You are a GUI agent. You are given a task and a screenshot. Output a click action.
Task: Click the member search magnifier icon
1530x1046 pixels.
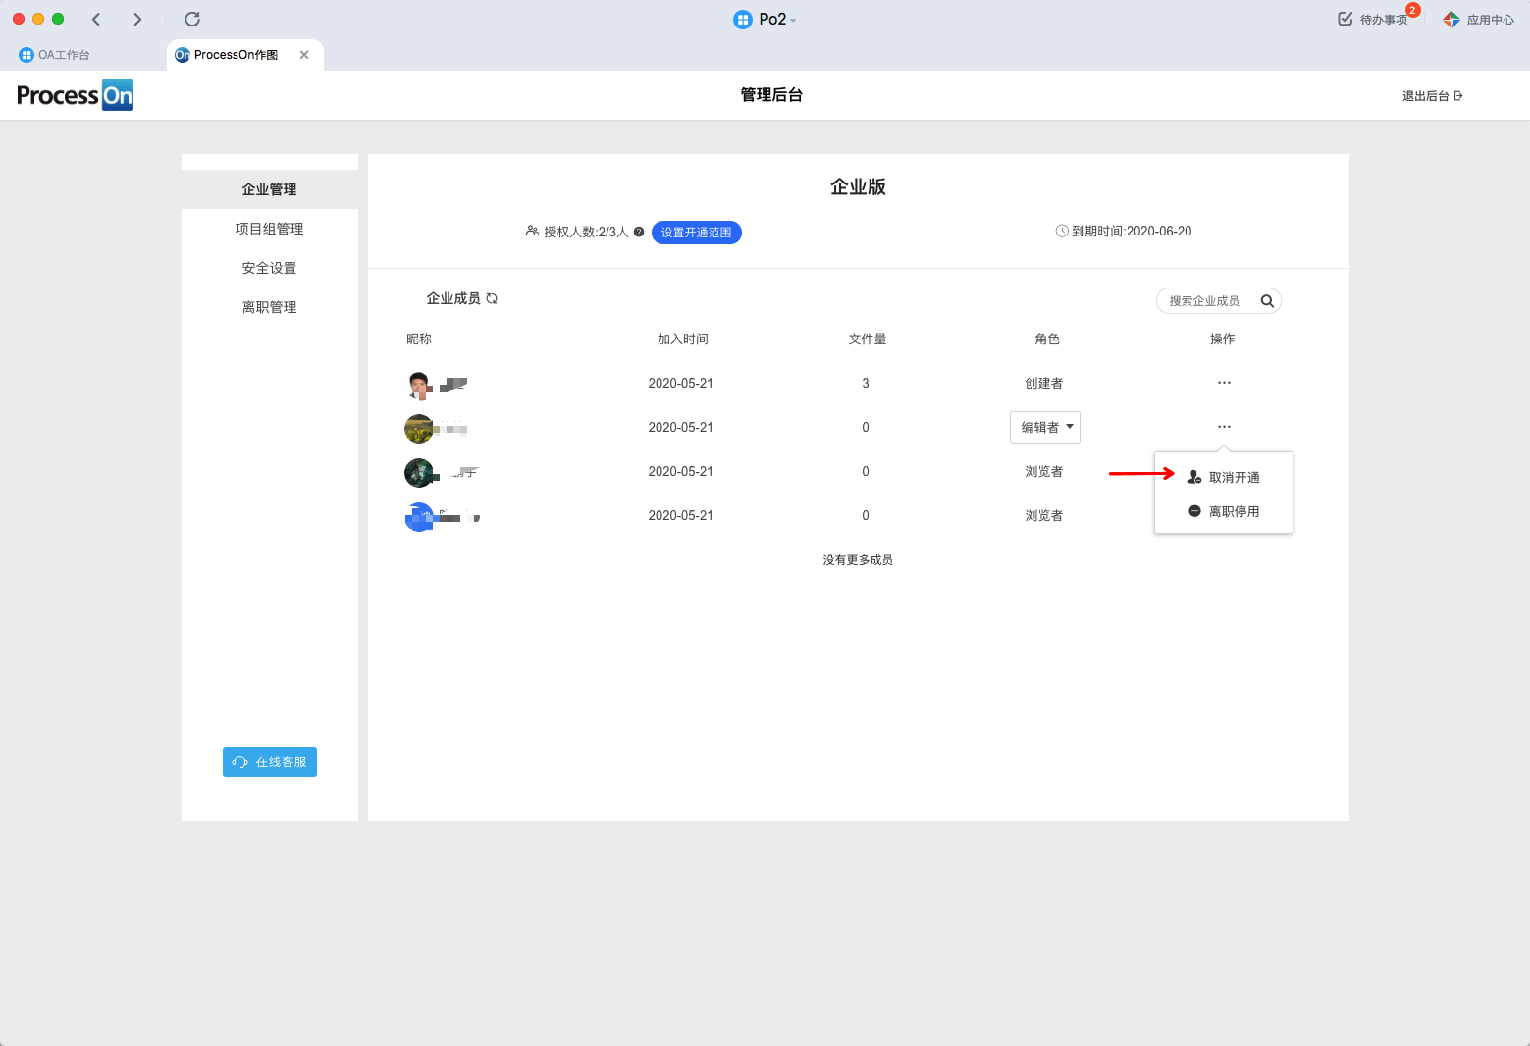[x=1267, y=301]
